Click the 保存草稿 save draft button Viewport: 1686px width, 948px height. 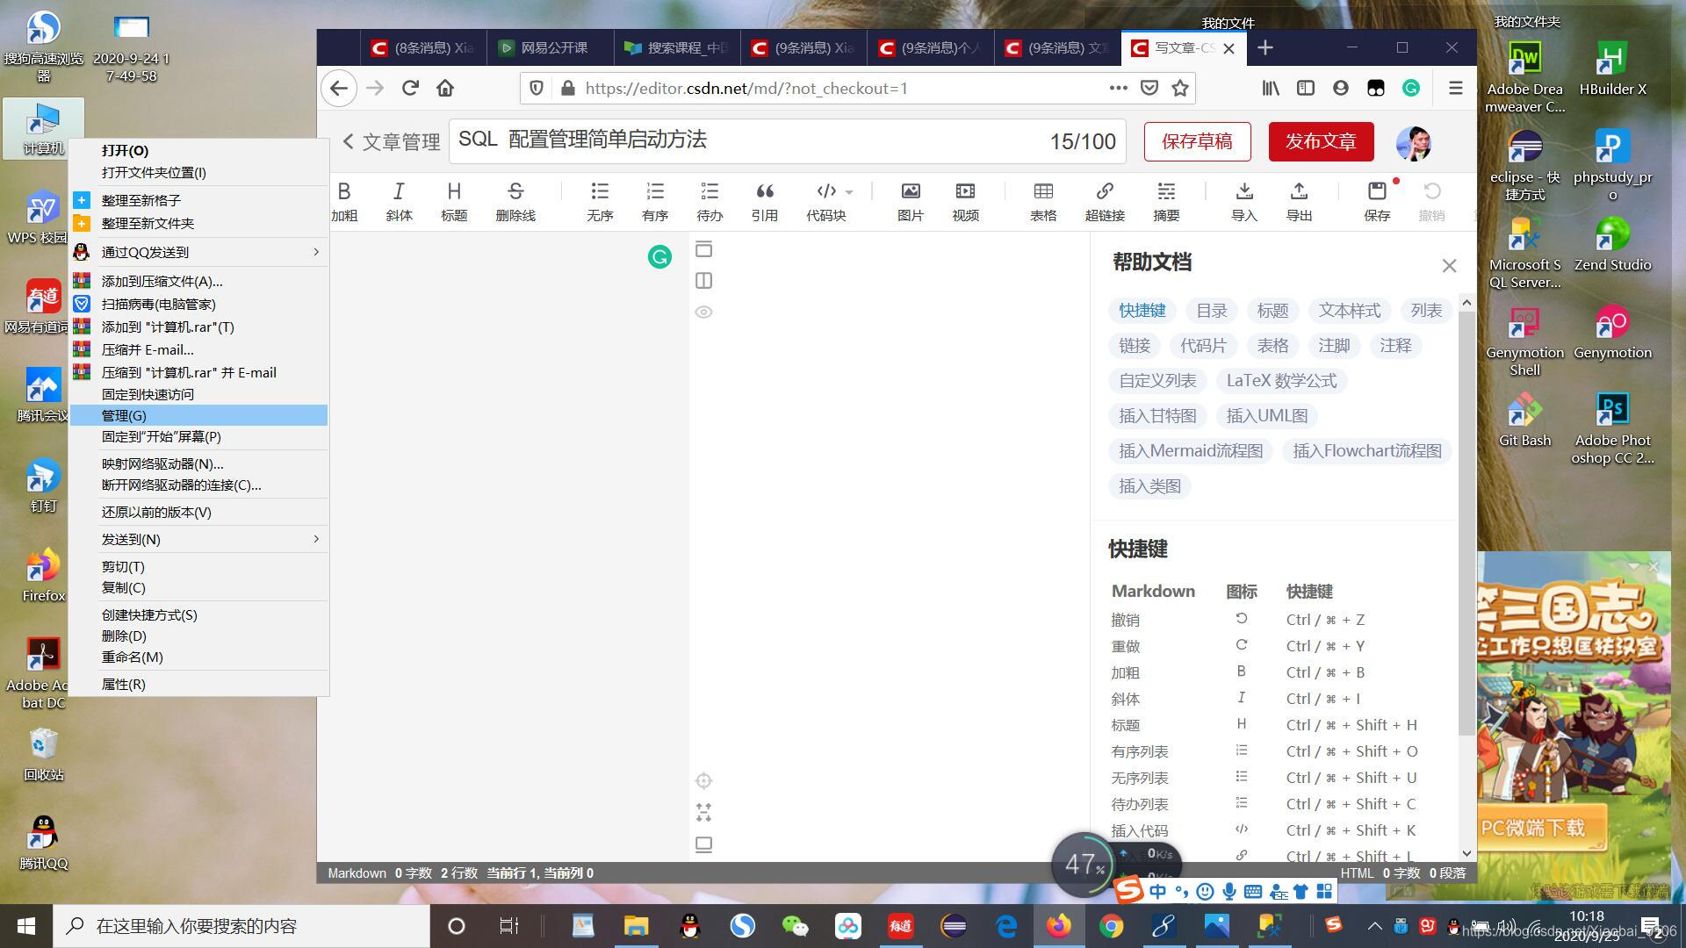(x=1197, y=141)
